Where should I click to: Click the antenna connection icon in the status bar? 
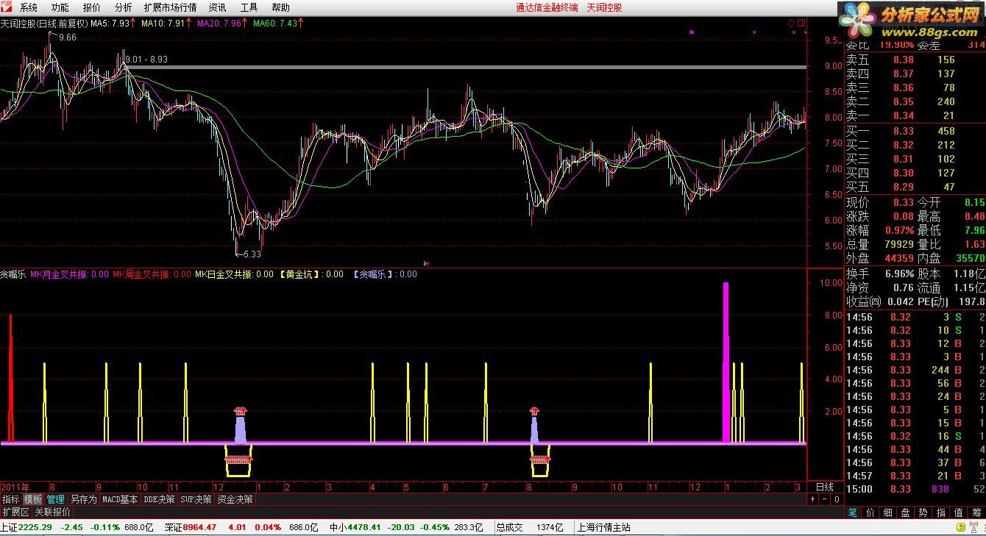pyautogui.click(x=974, y=528)
